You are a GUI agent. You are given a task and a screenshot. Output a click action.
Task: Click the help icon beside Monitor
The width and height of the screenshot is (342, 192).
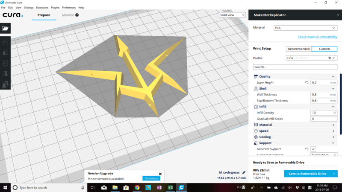pos(77,15)
